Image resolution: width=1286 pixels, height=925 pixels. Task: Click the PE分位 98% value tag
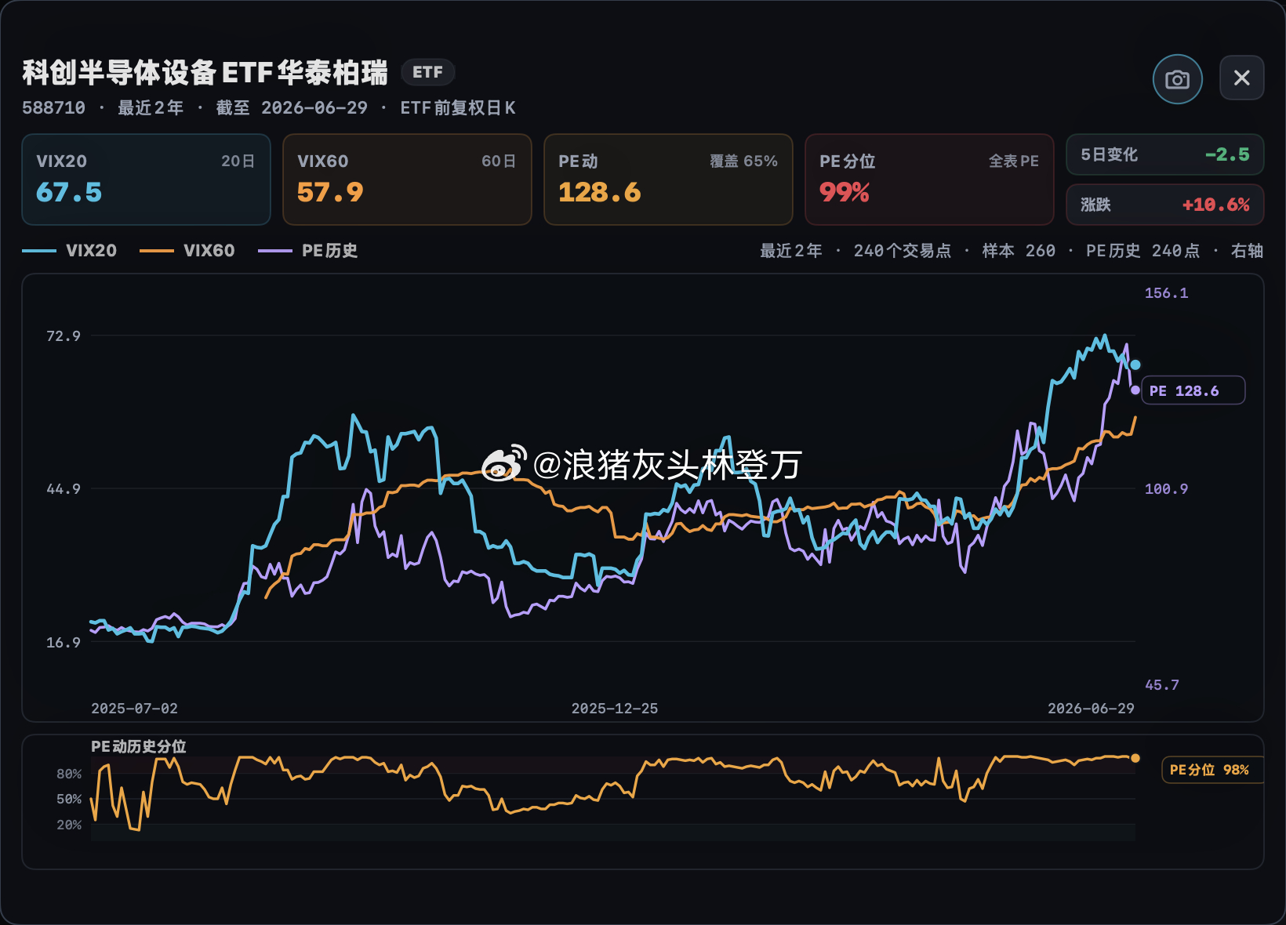click(1212, 770)
